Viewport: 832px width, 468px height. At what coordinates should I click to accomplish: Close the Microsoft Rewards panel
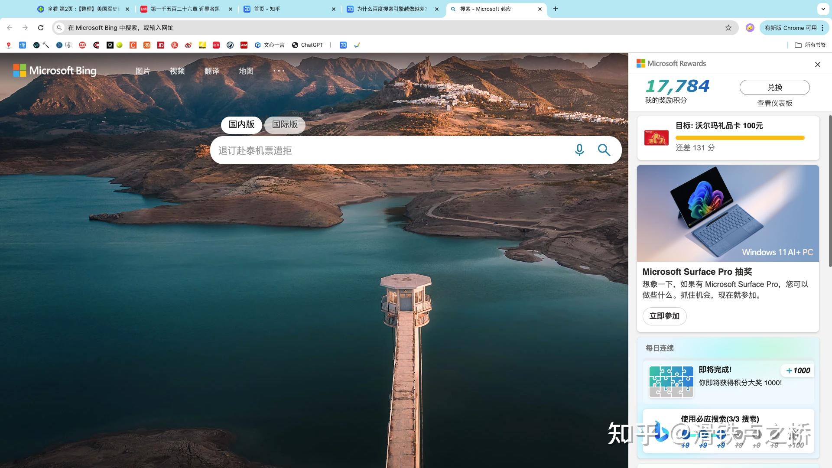(818, 64)
